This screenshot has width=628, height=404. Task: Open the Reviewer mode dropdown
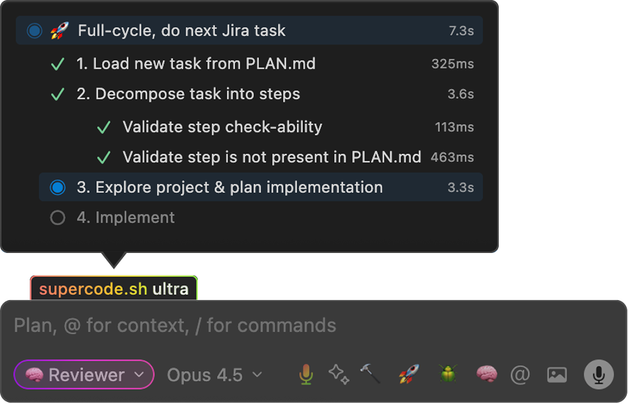(x=84, y=374)
